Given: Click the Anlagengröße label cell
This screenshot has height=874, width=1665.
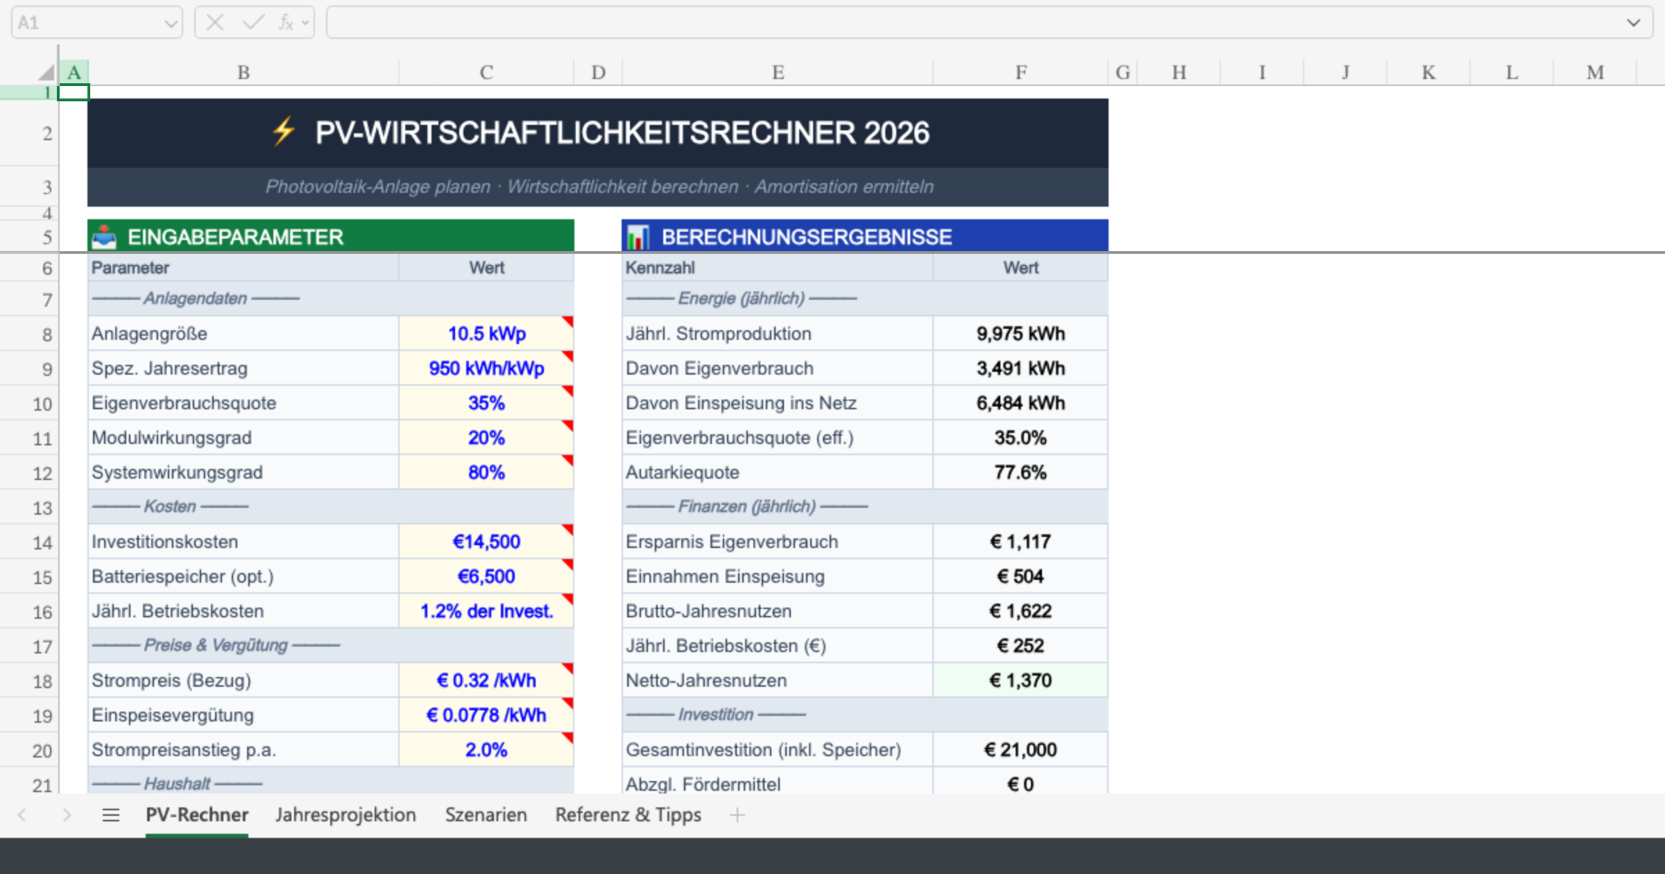Looking at the screenshot, I should coord(244,334).
